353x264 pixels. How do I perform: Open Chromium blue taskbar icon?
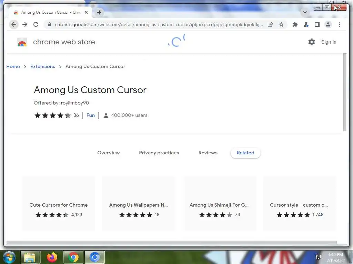click(x=94, y=257)
